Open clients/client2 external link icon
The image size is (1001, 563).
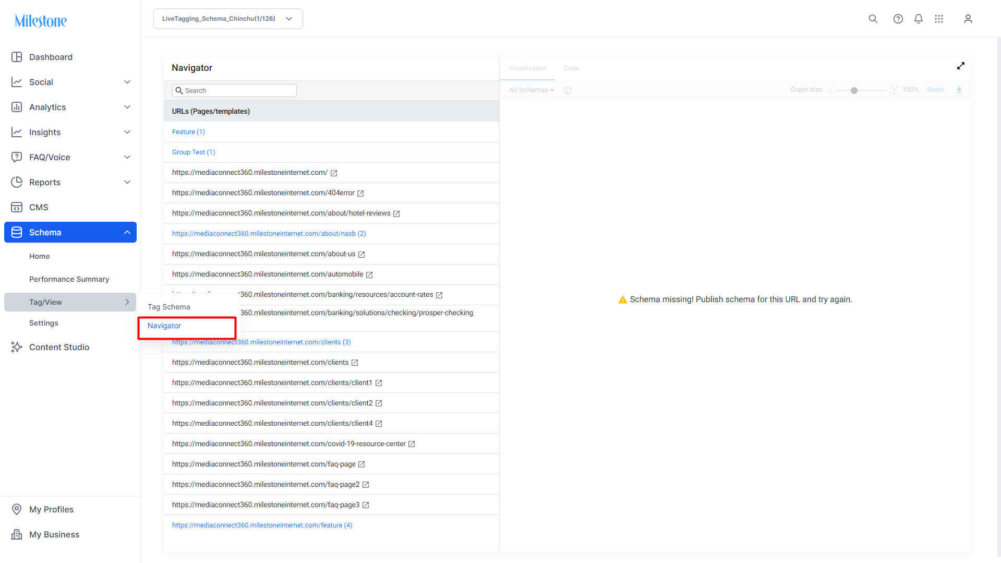tap(379, 404)
